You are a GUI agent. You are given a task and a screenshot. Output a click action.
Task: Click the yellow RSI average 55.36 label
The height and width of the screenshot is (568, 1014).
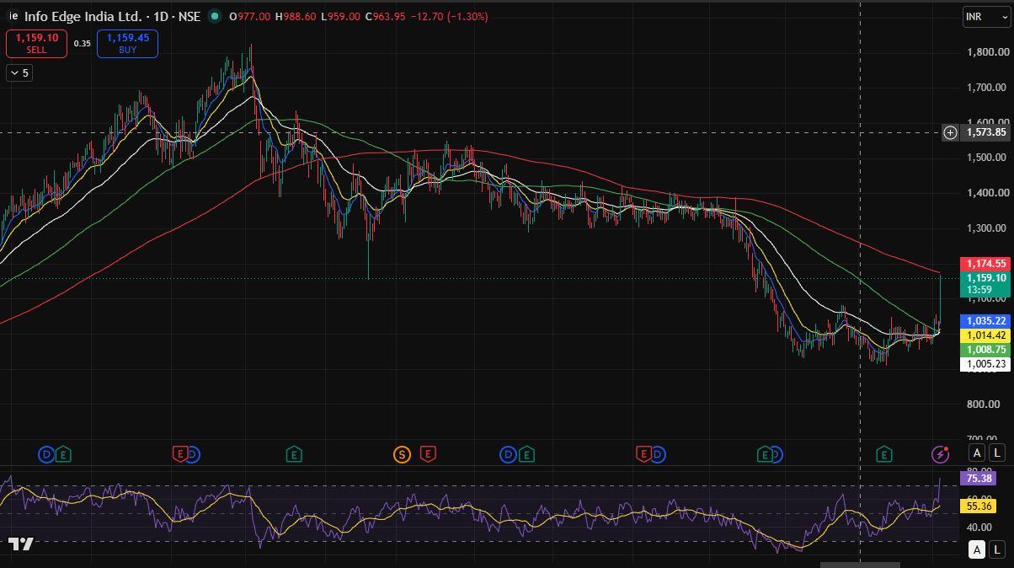(x=979, y=506)
